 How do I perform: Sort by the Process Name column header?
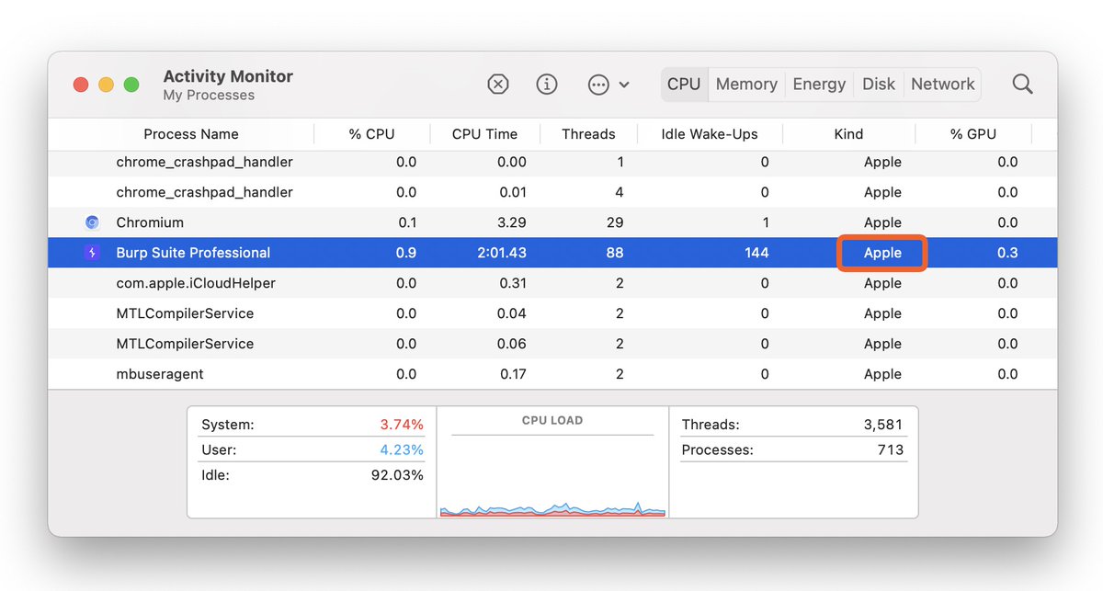[191, 134]
